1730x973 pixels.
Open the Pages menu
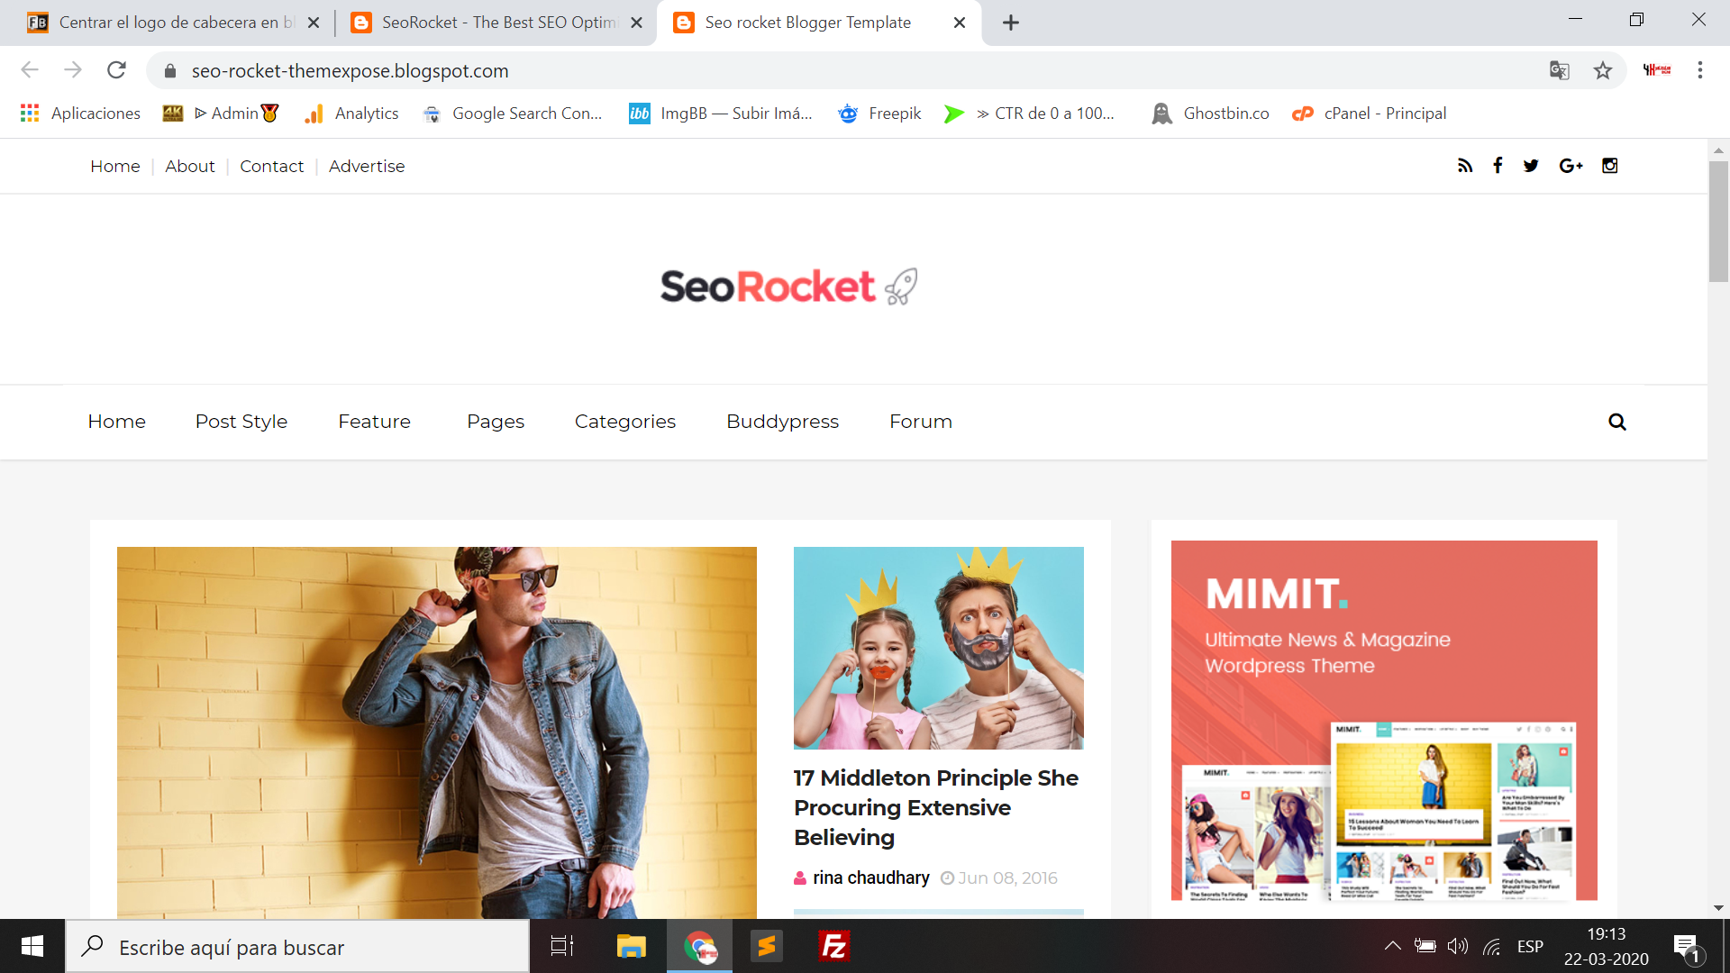tap(496, 422)
